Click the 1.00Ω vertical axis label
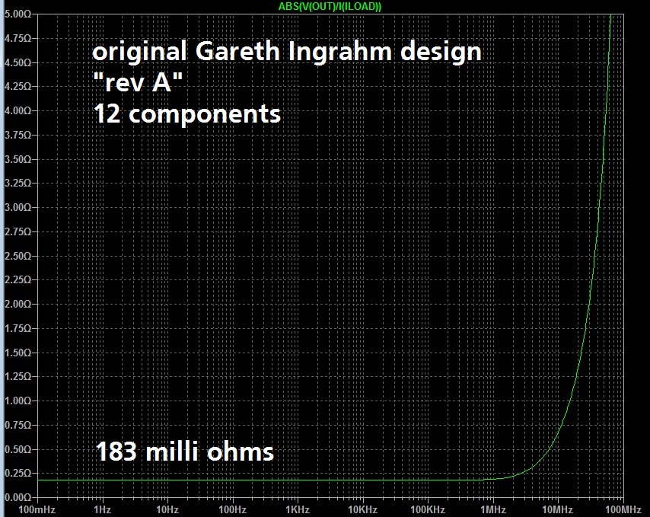 pos(18,401)
